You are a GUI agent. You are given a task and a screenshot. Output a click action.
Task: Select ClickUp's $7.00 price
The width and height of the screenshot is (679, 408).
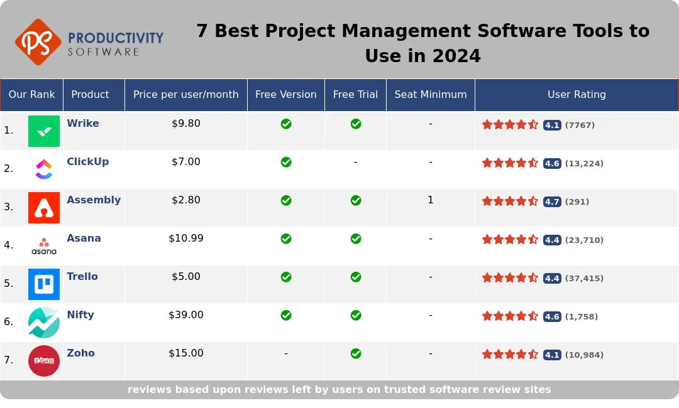point(185,162)
